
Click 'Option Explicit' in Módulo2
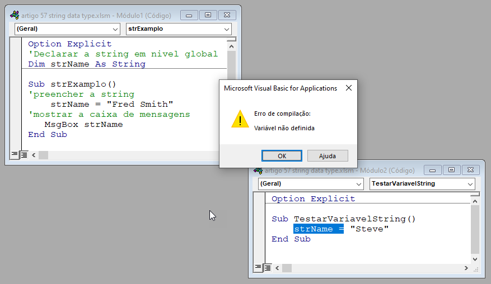pos(314,199)
